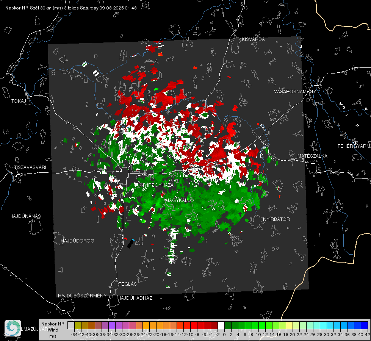Image resolution: width=371 pixels, height=341 pixels.
Task: Pick the deep blue rightmost legend swatch
Action: [x=365, y=325]
